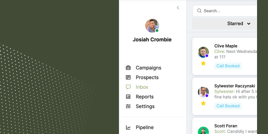Click the Prospects list icon
Image resolution: width=268 pixels, height=134 pixels.
(128, 77)
